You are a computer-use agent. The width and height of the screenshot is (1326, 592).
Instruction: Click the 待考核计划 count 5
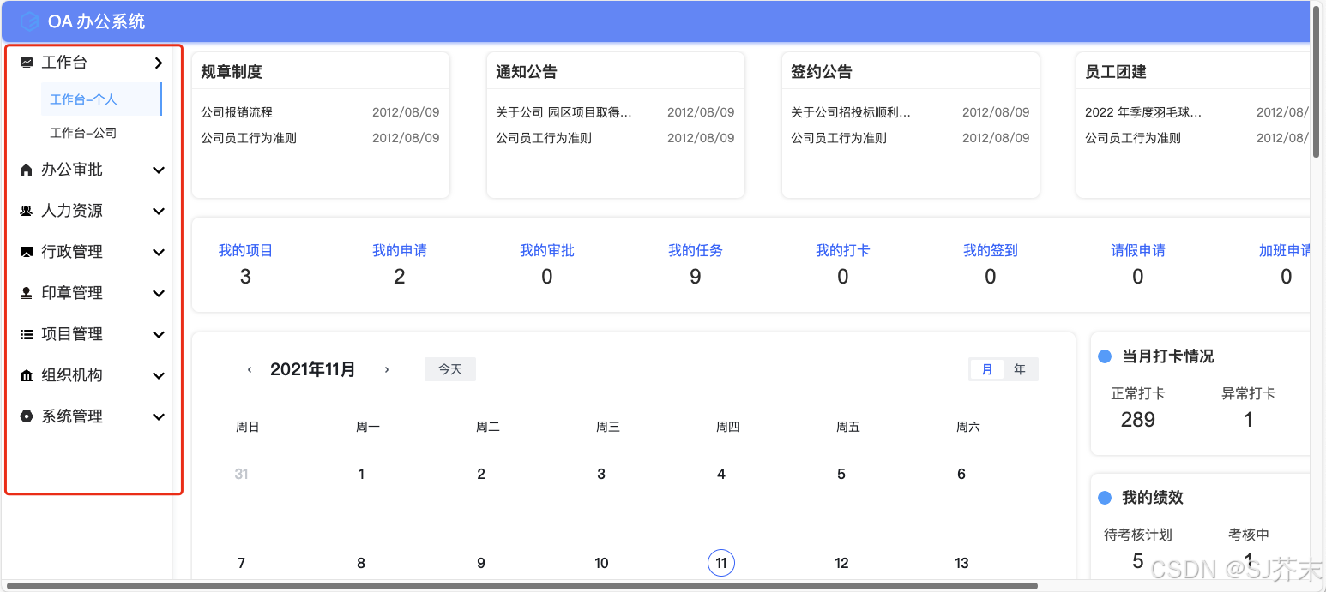[1138, 560]
